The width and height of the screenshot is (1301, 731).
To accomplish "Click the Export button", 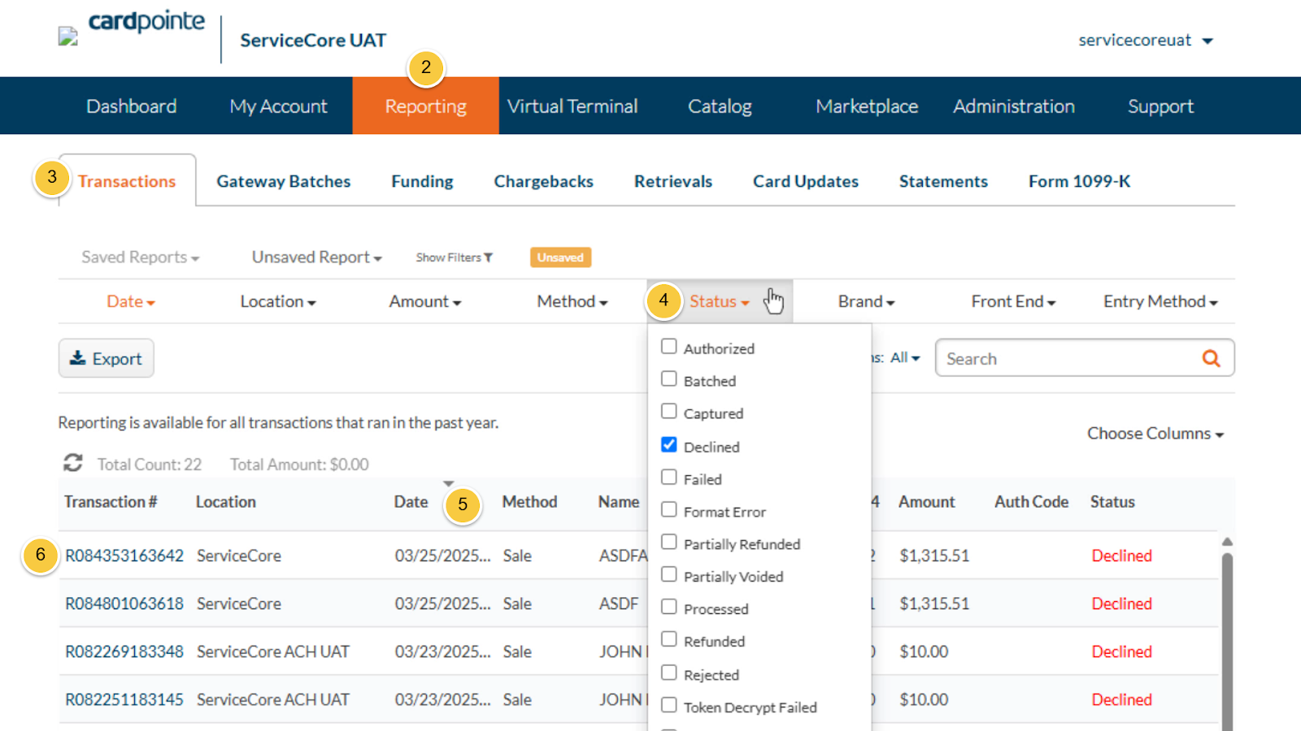I will pyautogui.click(x=107, y=358).
